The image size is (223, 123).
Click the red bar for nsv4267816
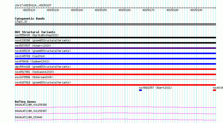pyautogui.click(x=115, y=85)
